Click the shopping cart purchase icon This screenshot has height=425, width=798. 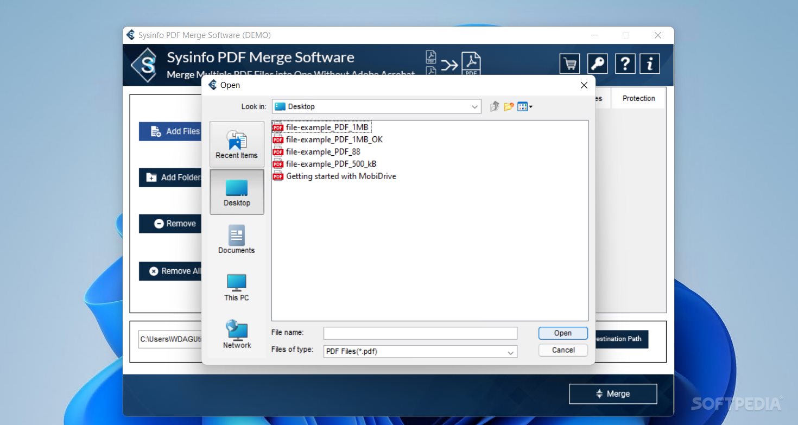569,64
